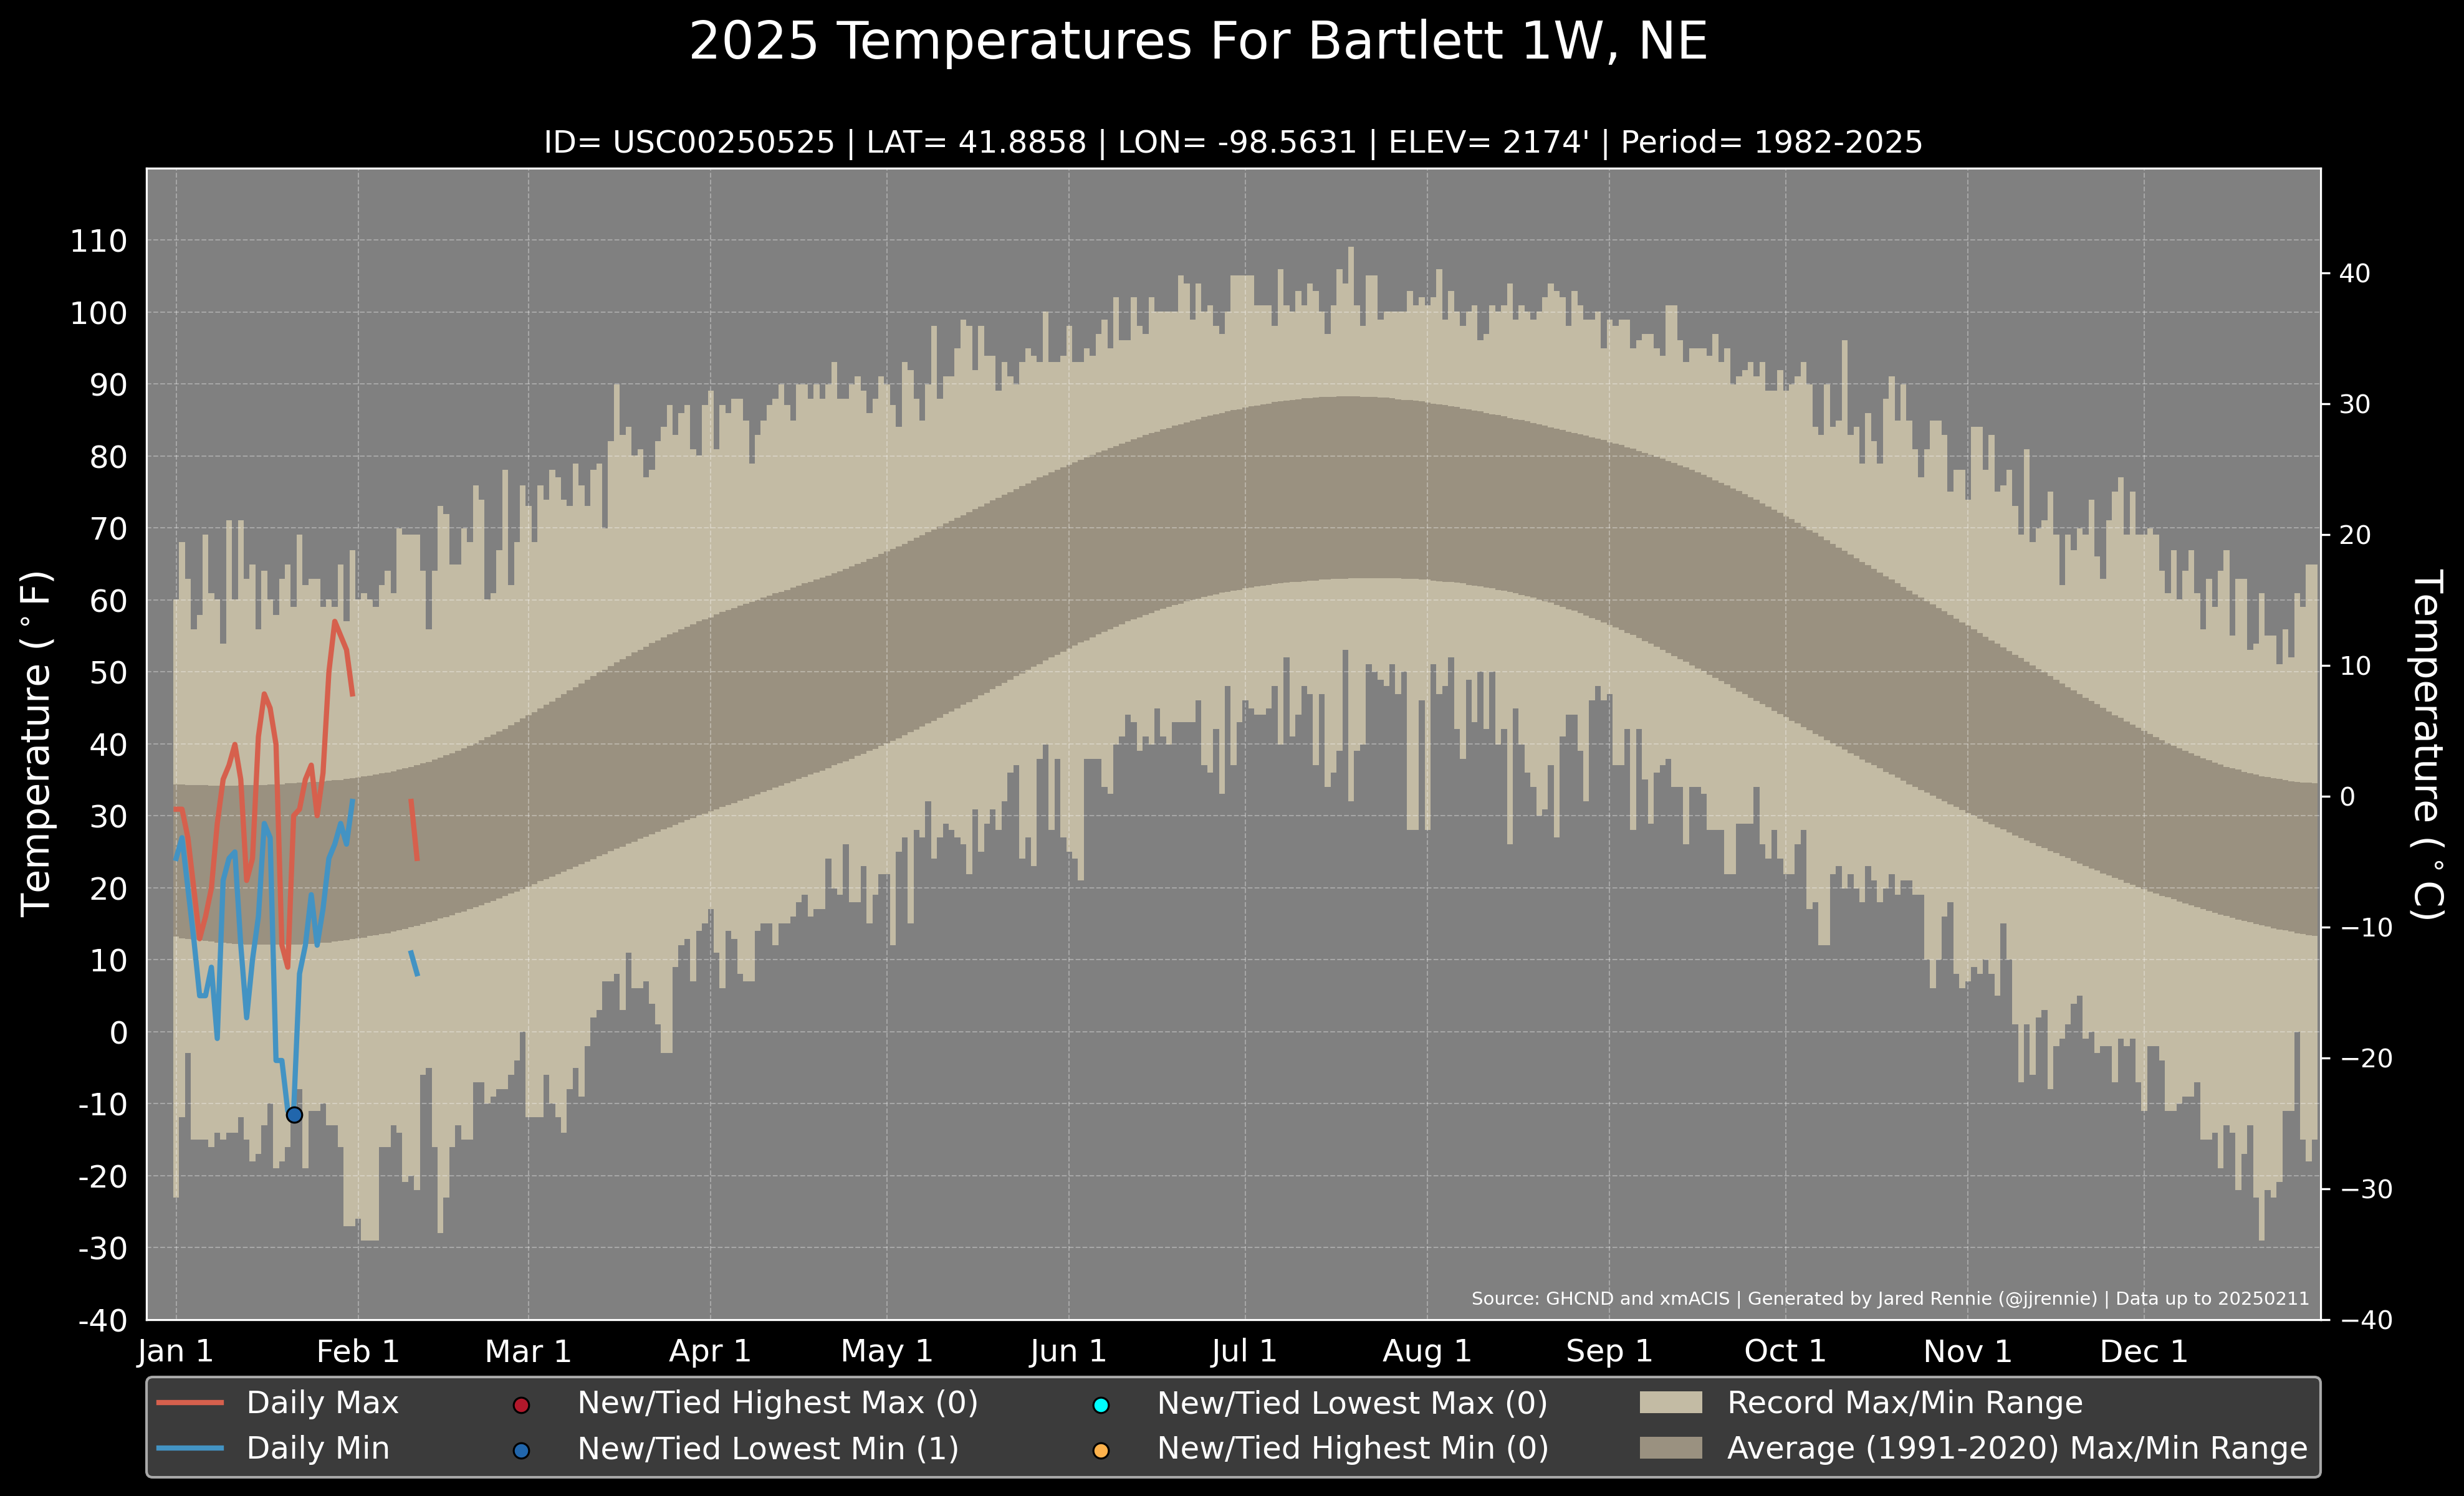
Task: Click the 'Daily Min' legend label
Action: (318, 1448)
